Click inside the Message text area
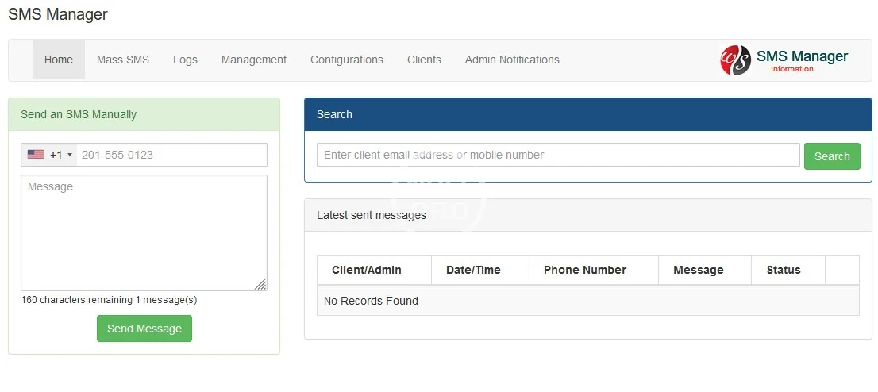Image resolution: width=878 pixels, height=392 pixels. (x=144, y=233)
